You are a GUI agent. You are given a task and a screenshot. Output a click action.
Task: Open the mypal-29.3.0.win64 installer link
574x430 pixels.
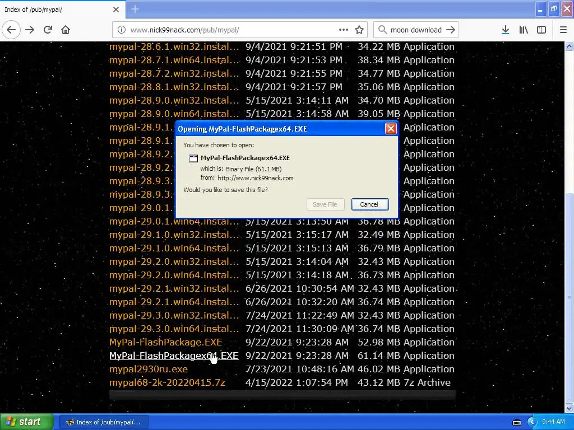click(174, 329)
